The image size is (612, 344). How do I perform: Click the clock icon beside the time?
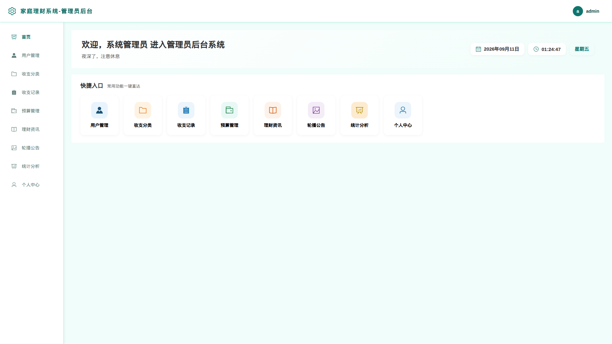click(536, 49)
